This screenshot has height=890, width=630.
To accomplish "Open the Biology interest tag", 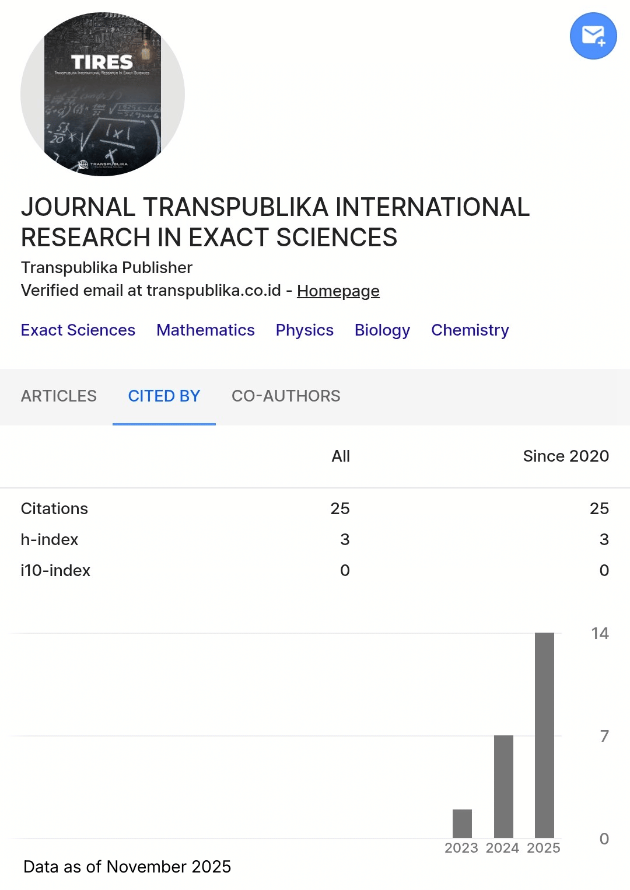I will pos(382,330).
